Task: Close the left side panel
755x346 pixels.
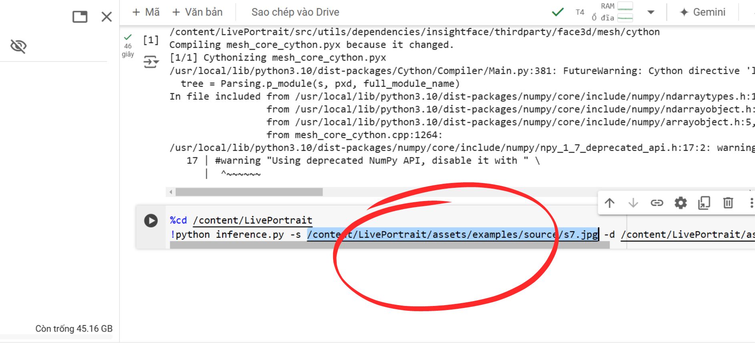Action: coord(106,17)
